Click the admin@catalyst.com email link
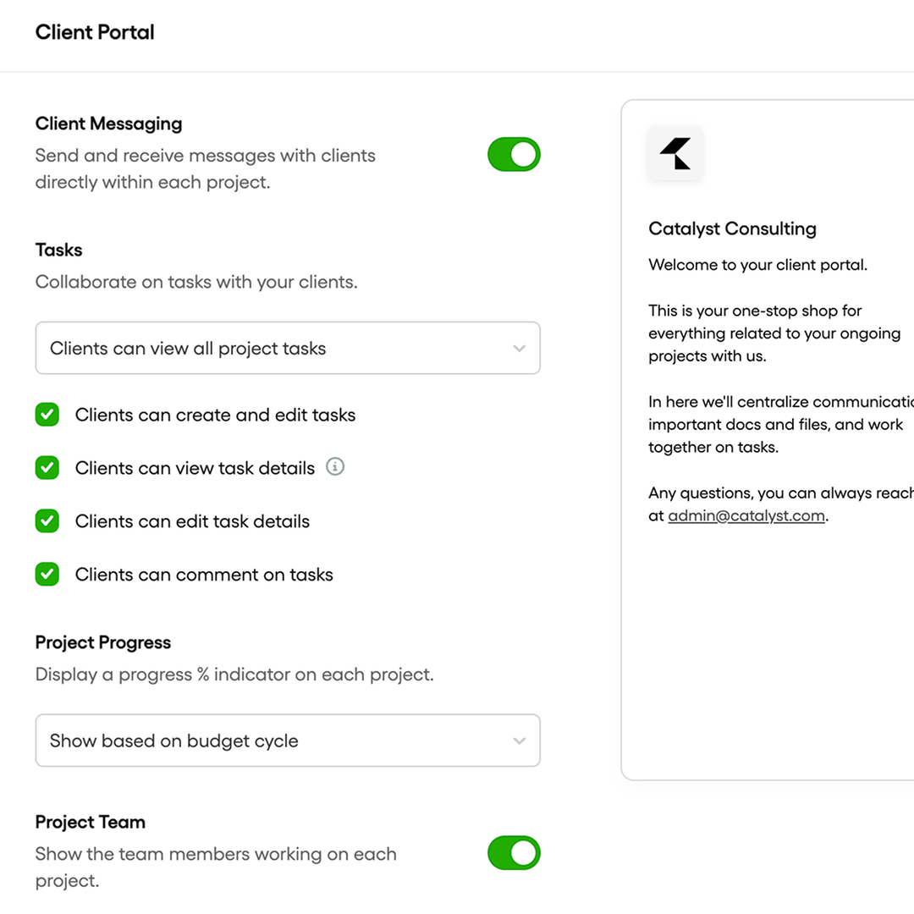Viewport: 914px width, 914px height. click(746, 515)
